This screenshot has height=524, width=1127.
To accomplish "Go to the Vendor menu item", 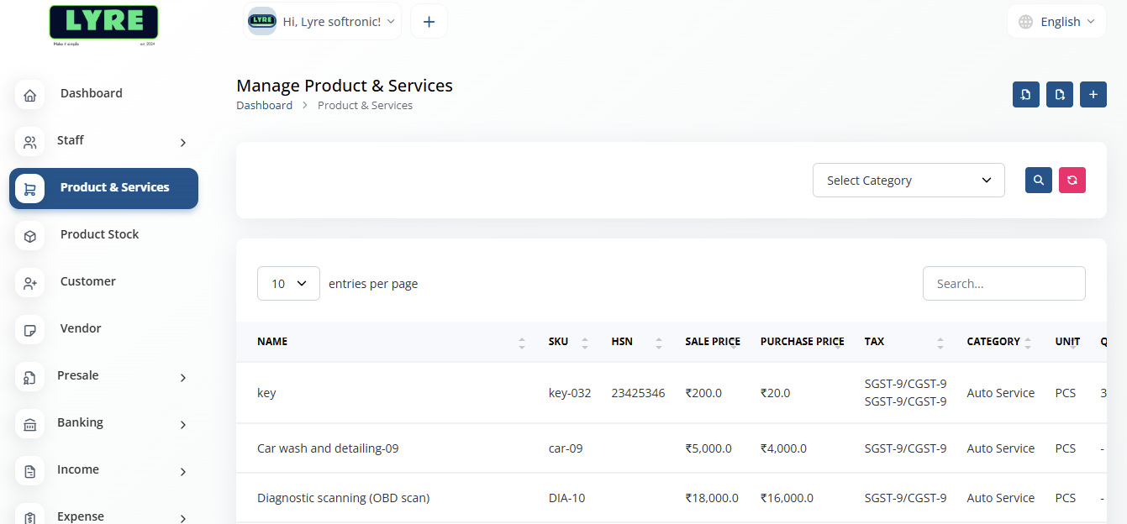I will [81, 328].
